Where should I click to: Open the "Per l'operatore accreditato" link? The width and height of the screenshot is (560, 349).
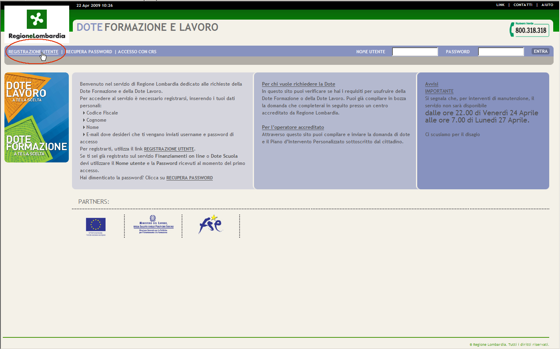293,127
